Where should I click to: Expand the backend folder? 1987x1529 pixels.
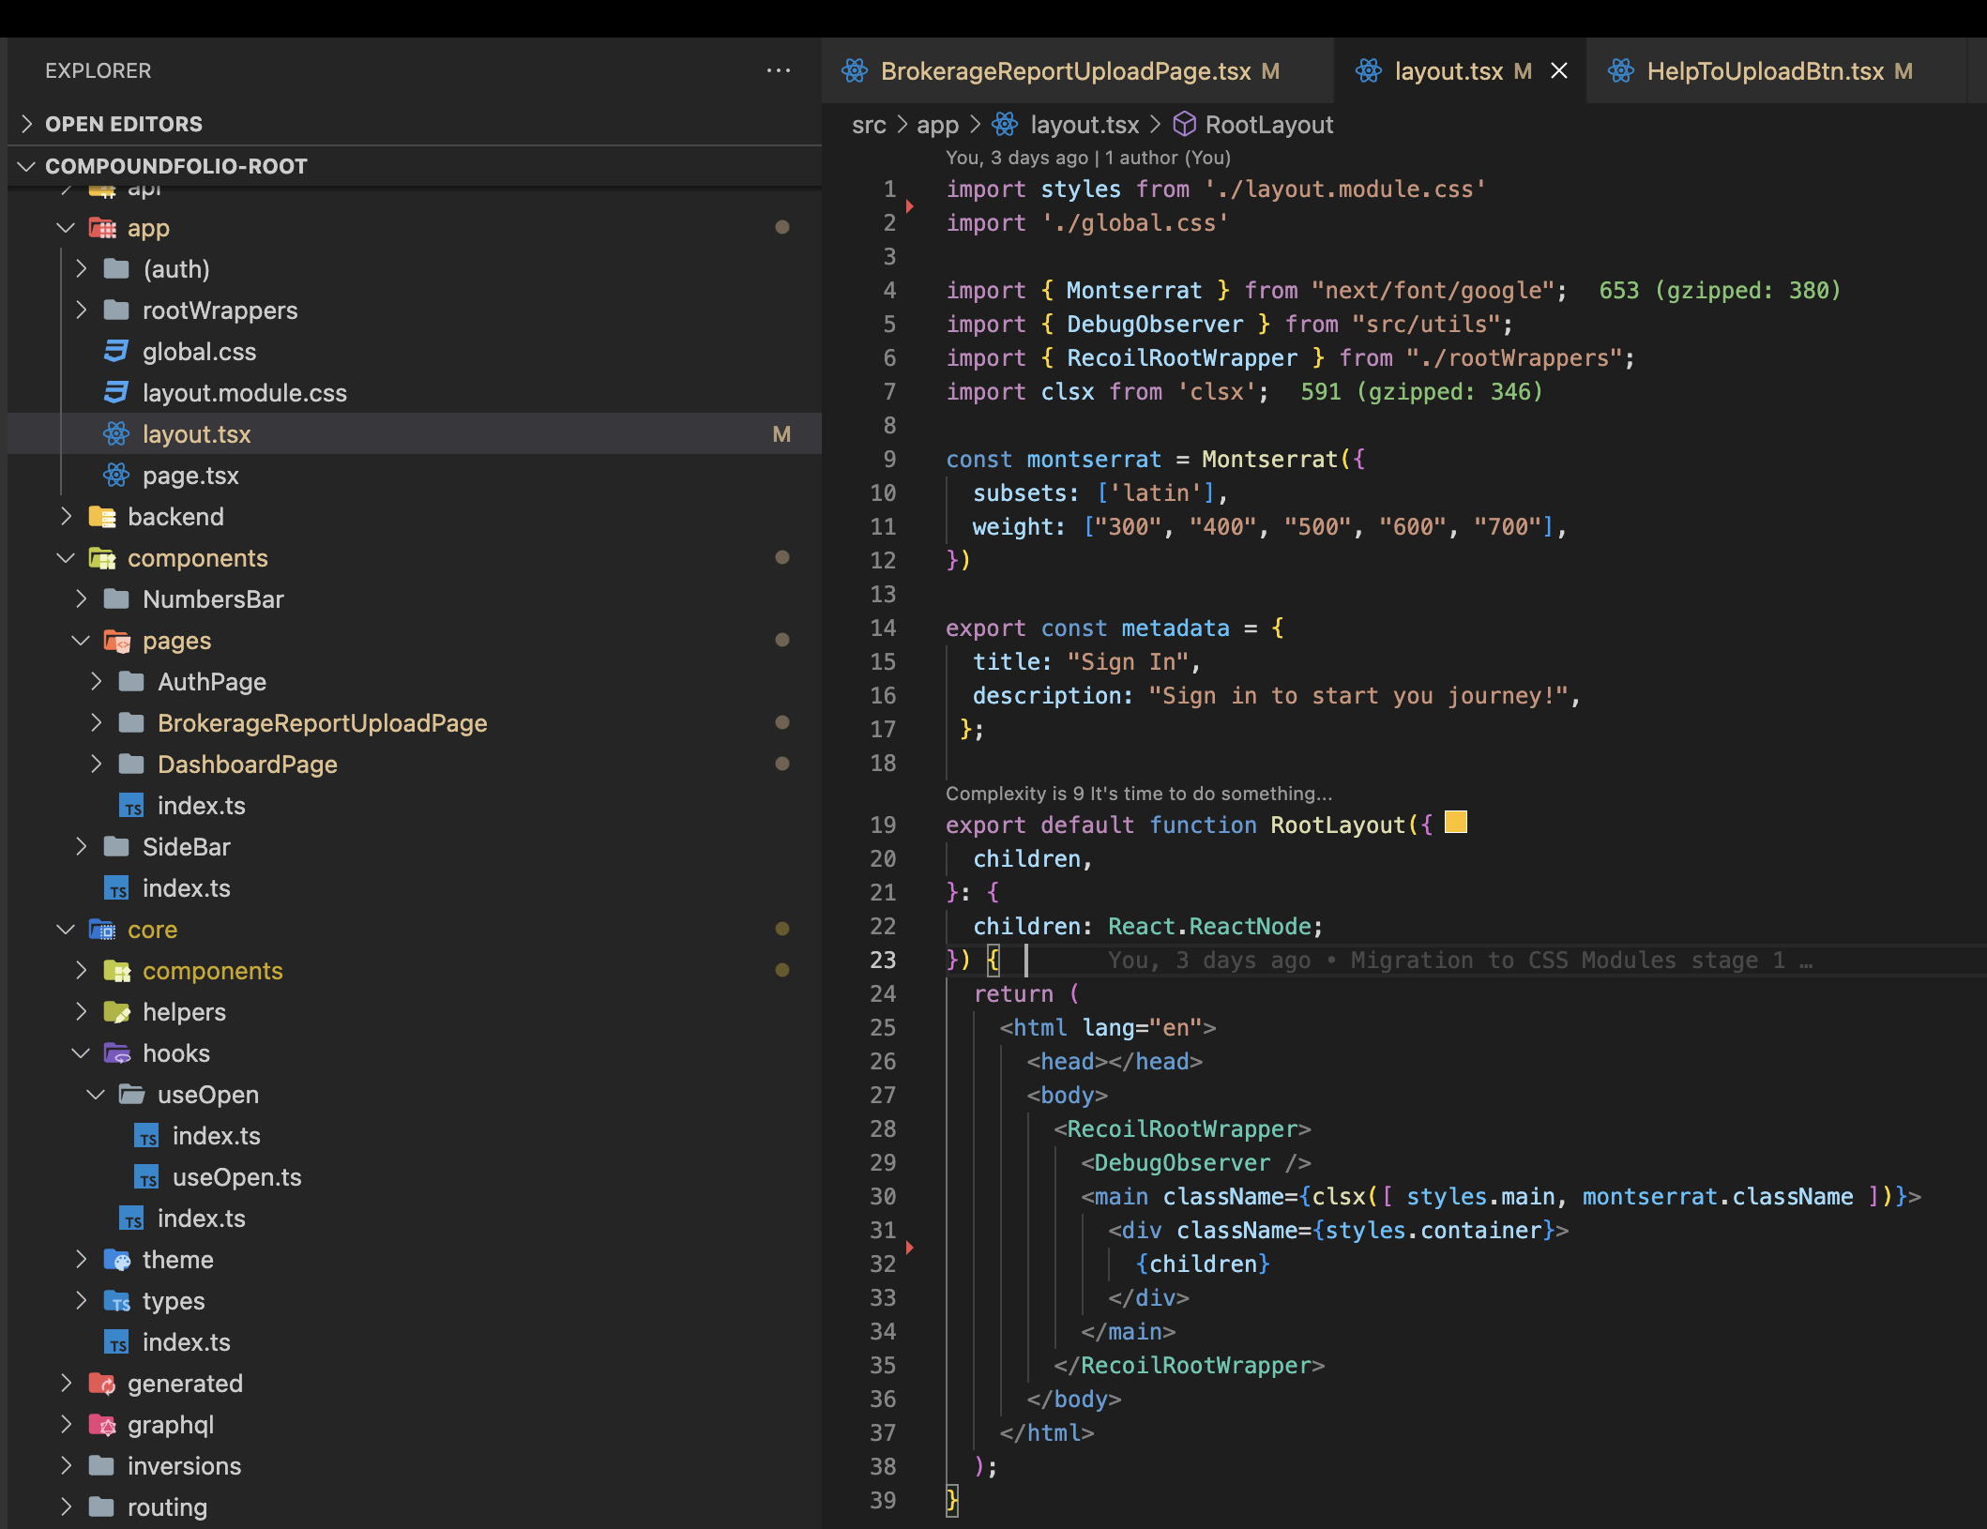[x=67, y=517]
